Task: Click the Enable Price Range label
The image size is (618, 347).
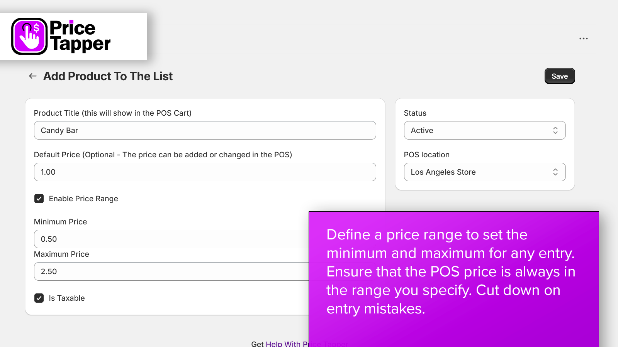Action: click(x=83, y=199)
